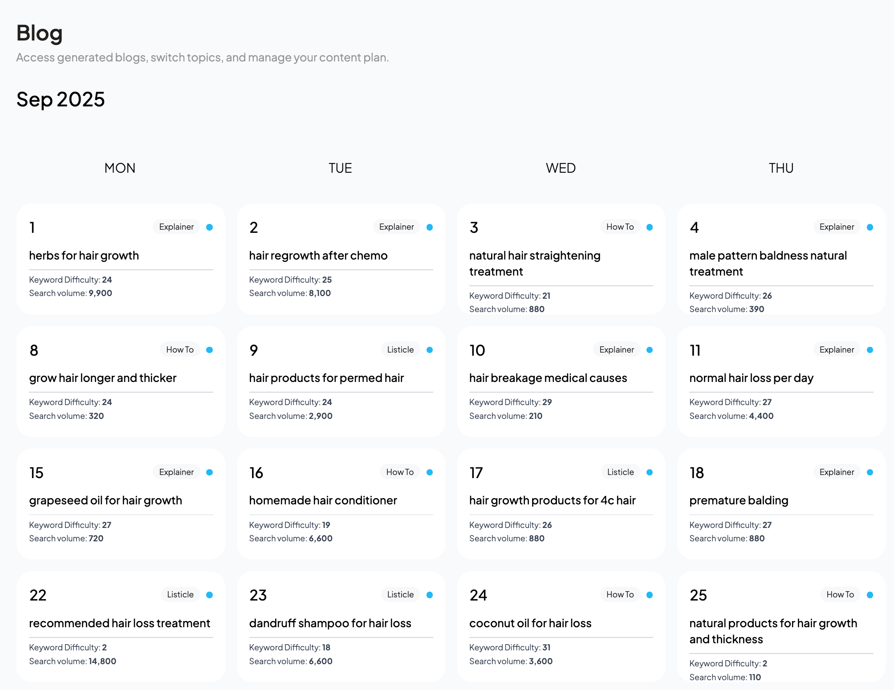Toggle the 'Explainer' pill on the Sep 1 card

pos(176,227)
